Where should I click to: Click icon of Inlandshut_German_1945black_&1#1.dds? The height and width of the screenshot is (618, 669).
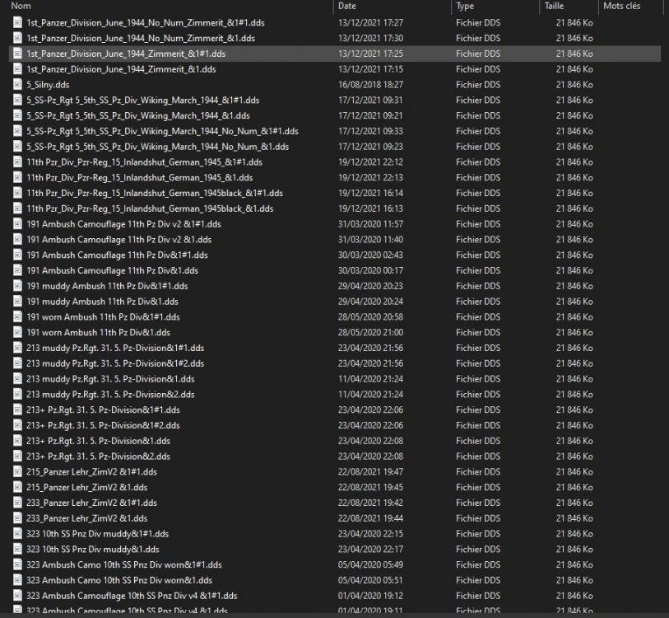pyautogui.click(x=17, y=193)
